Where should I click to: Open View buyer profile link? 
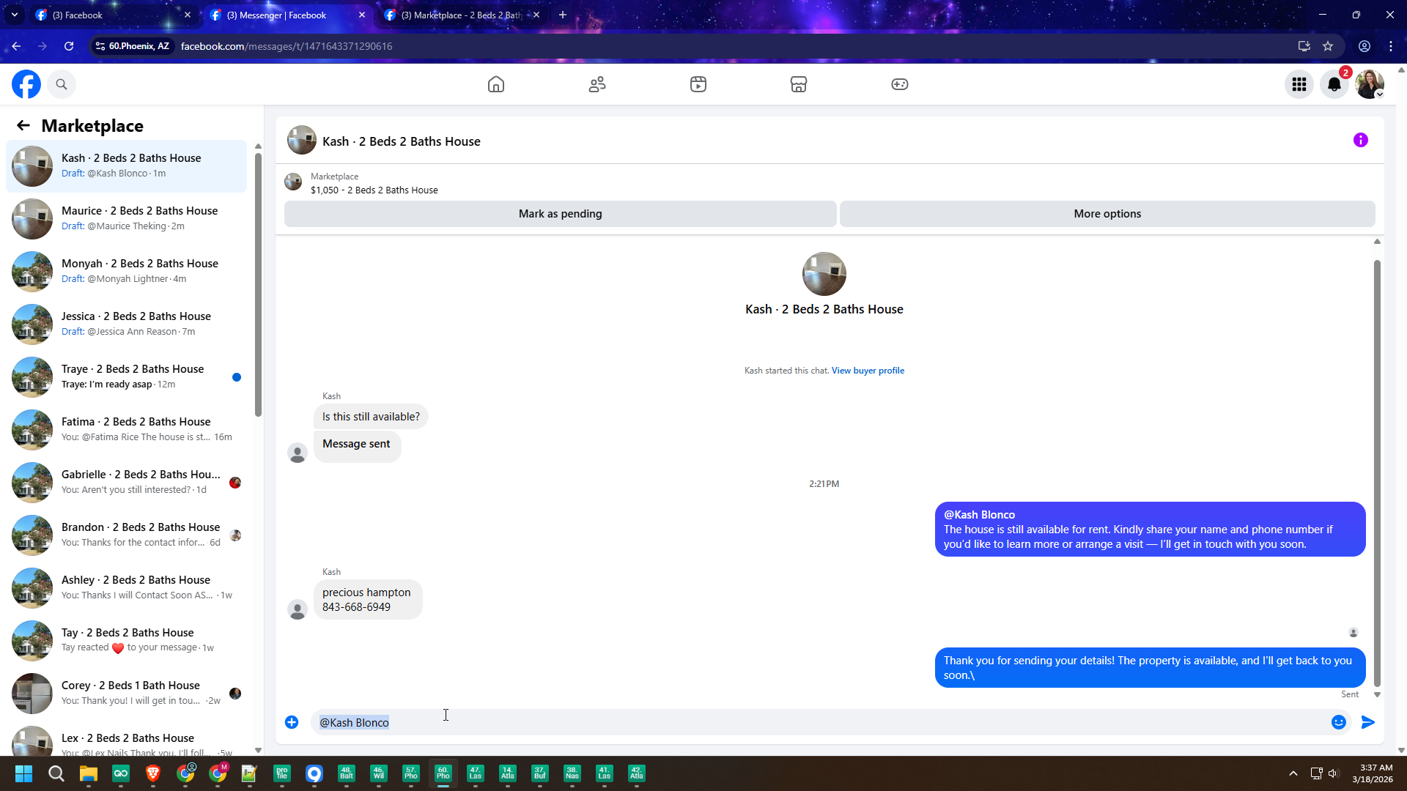pos(868,371)
